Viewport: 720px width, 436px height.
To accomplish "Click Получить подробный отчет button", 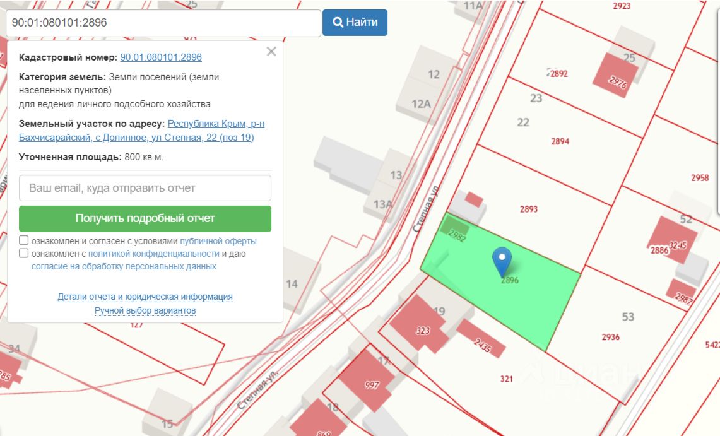I will click(x=145, y=218).
